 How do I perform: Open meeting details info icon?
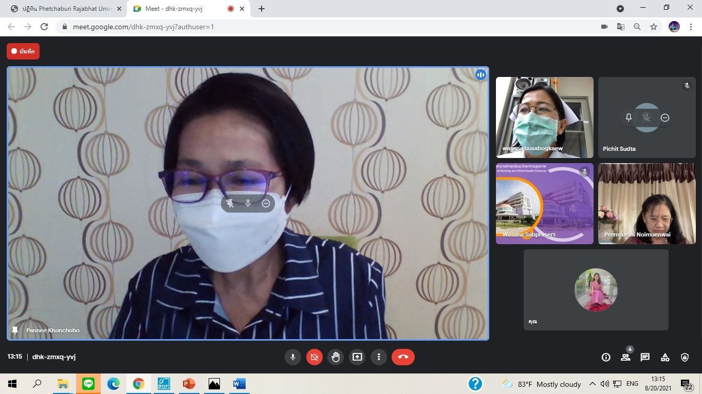(x=606, y=358)
